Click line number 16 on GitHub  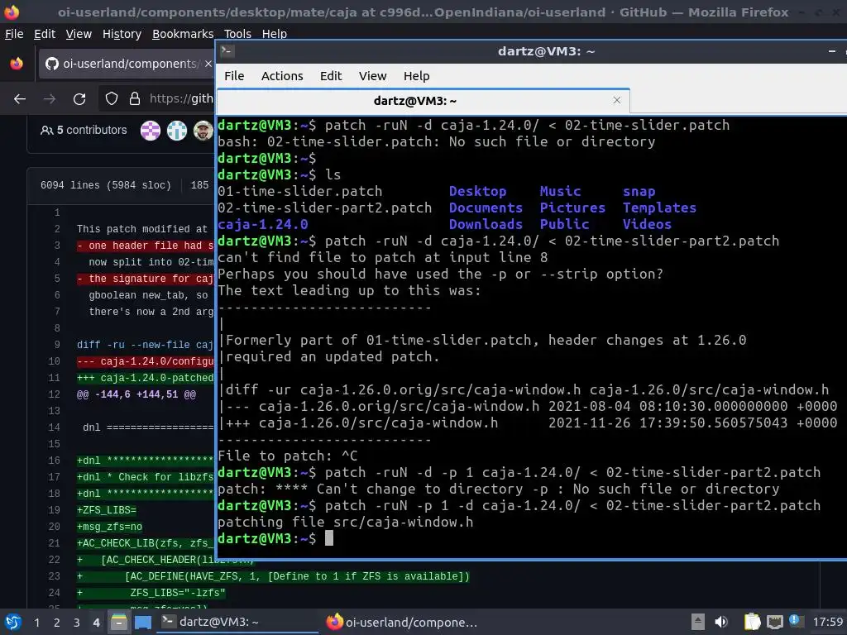54,460
